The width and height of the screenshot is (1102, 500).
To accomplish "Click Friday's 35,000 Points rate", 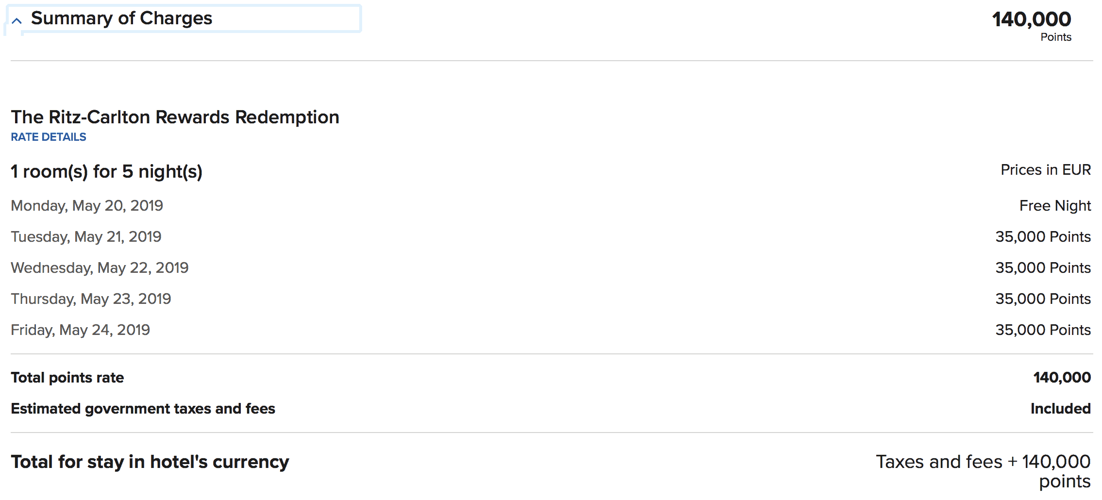I will 1043,330.
